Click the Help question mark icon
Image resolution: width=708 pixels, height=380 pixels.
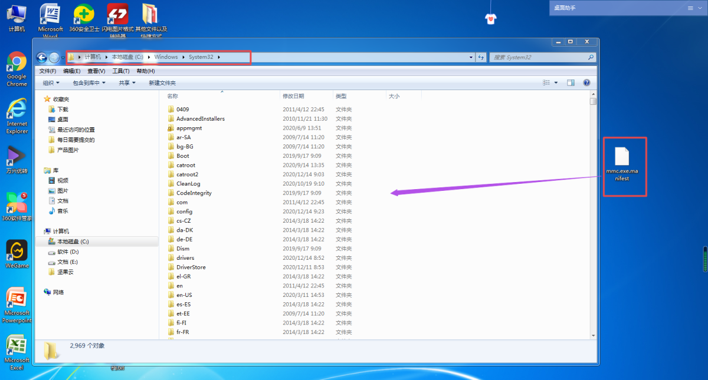(586, 83)
